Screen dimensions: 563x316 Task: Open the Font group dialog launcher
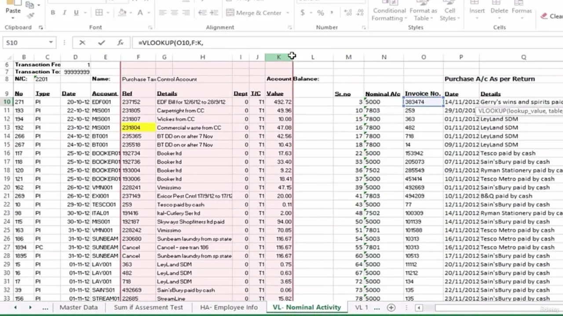point(150,27)
